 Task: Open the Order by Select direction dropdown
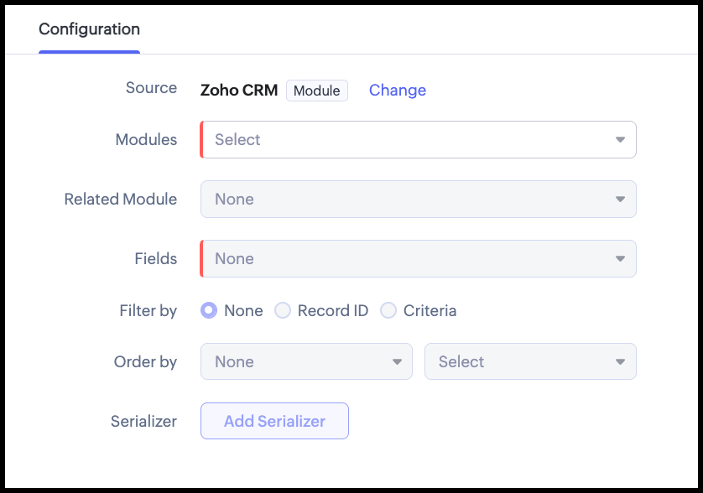click(520, 362)
